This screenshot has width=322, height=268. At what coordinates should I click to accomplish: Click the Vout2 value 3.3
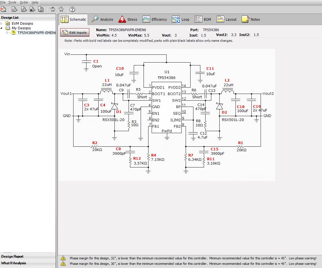[x=234, y=35]
